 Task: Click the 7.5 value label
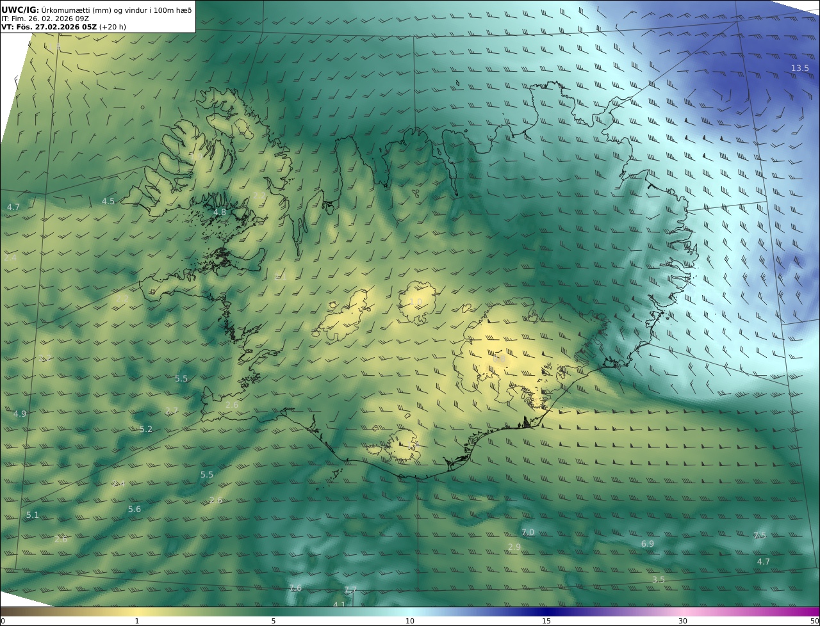760,535
